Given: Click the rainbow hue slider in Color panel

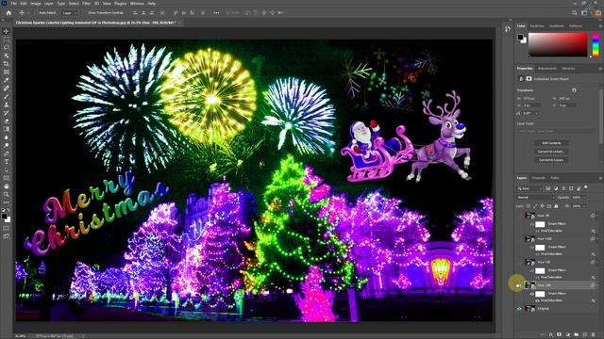Looking at the screenshot, I should pos(596,44).
